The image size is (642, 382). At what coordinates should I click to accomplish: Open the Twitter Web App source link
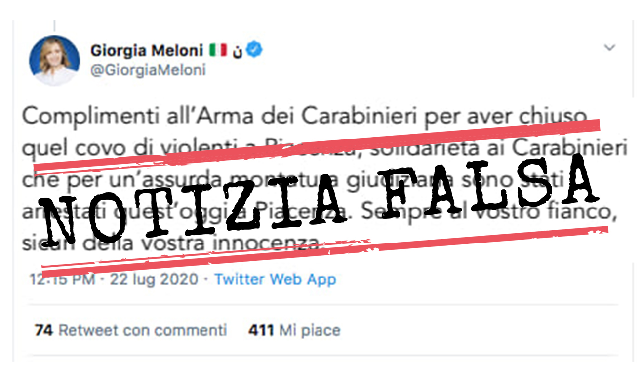[275, 279]
